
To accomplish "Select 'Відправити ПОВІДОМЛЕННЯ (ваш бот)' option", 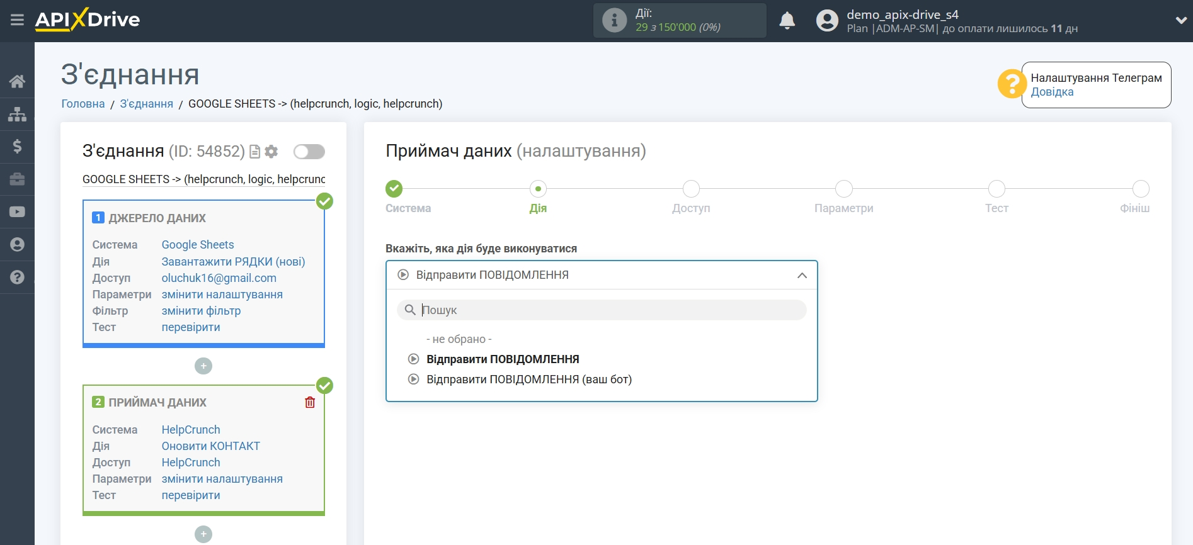I will (x=529, y=379).
